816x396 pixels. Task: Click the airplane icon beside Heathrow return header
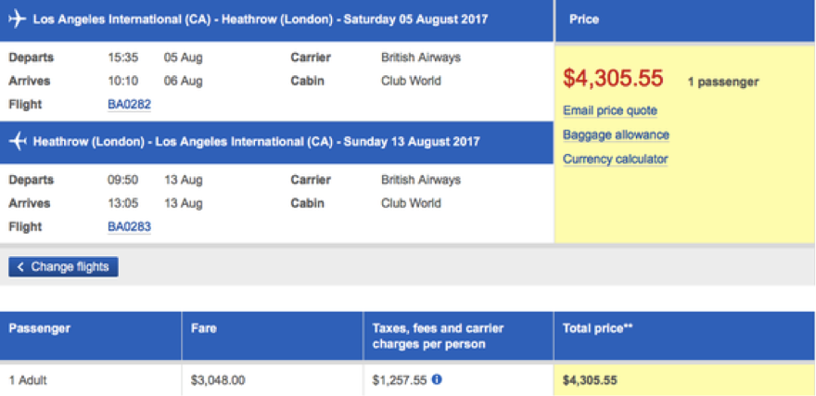18,142
